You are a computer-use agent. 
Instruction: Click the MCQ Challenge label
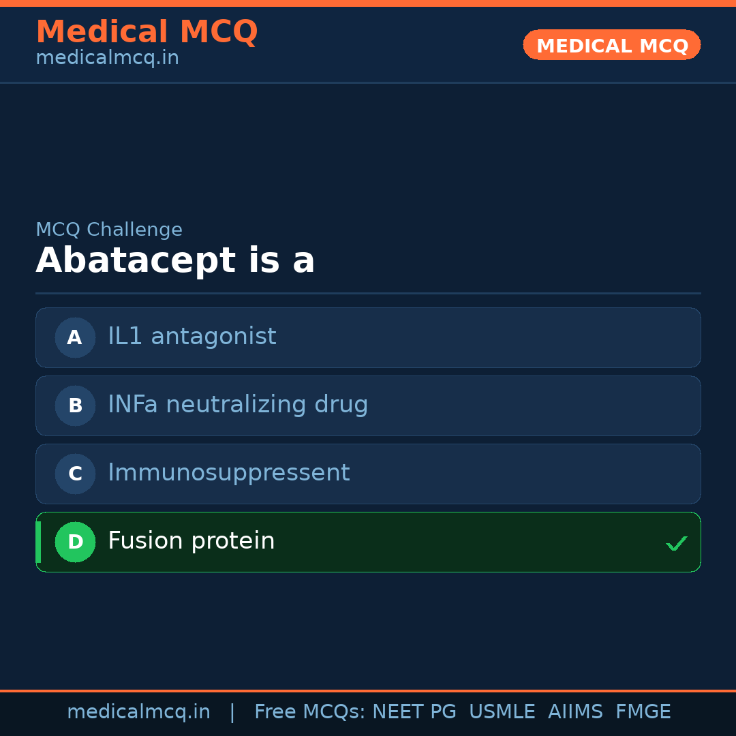(x=109, y=230)
